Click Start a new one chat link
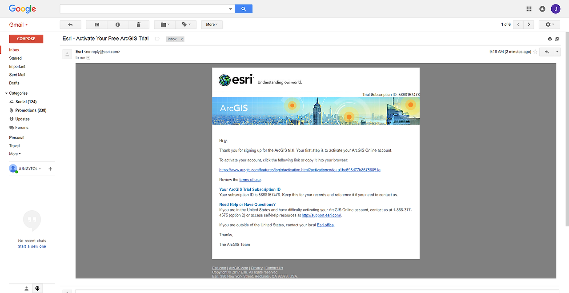 coord(32,246)
